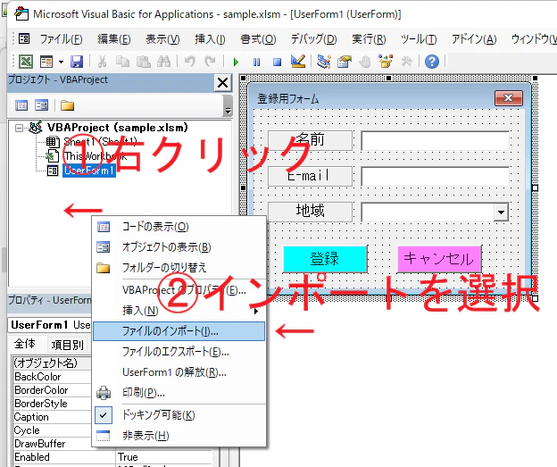
Task: Open the Toolbox hammer-wrench icon
Action: point(406,62)
